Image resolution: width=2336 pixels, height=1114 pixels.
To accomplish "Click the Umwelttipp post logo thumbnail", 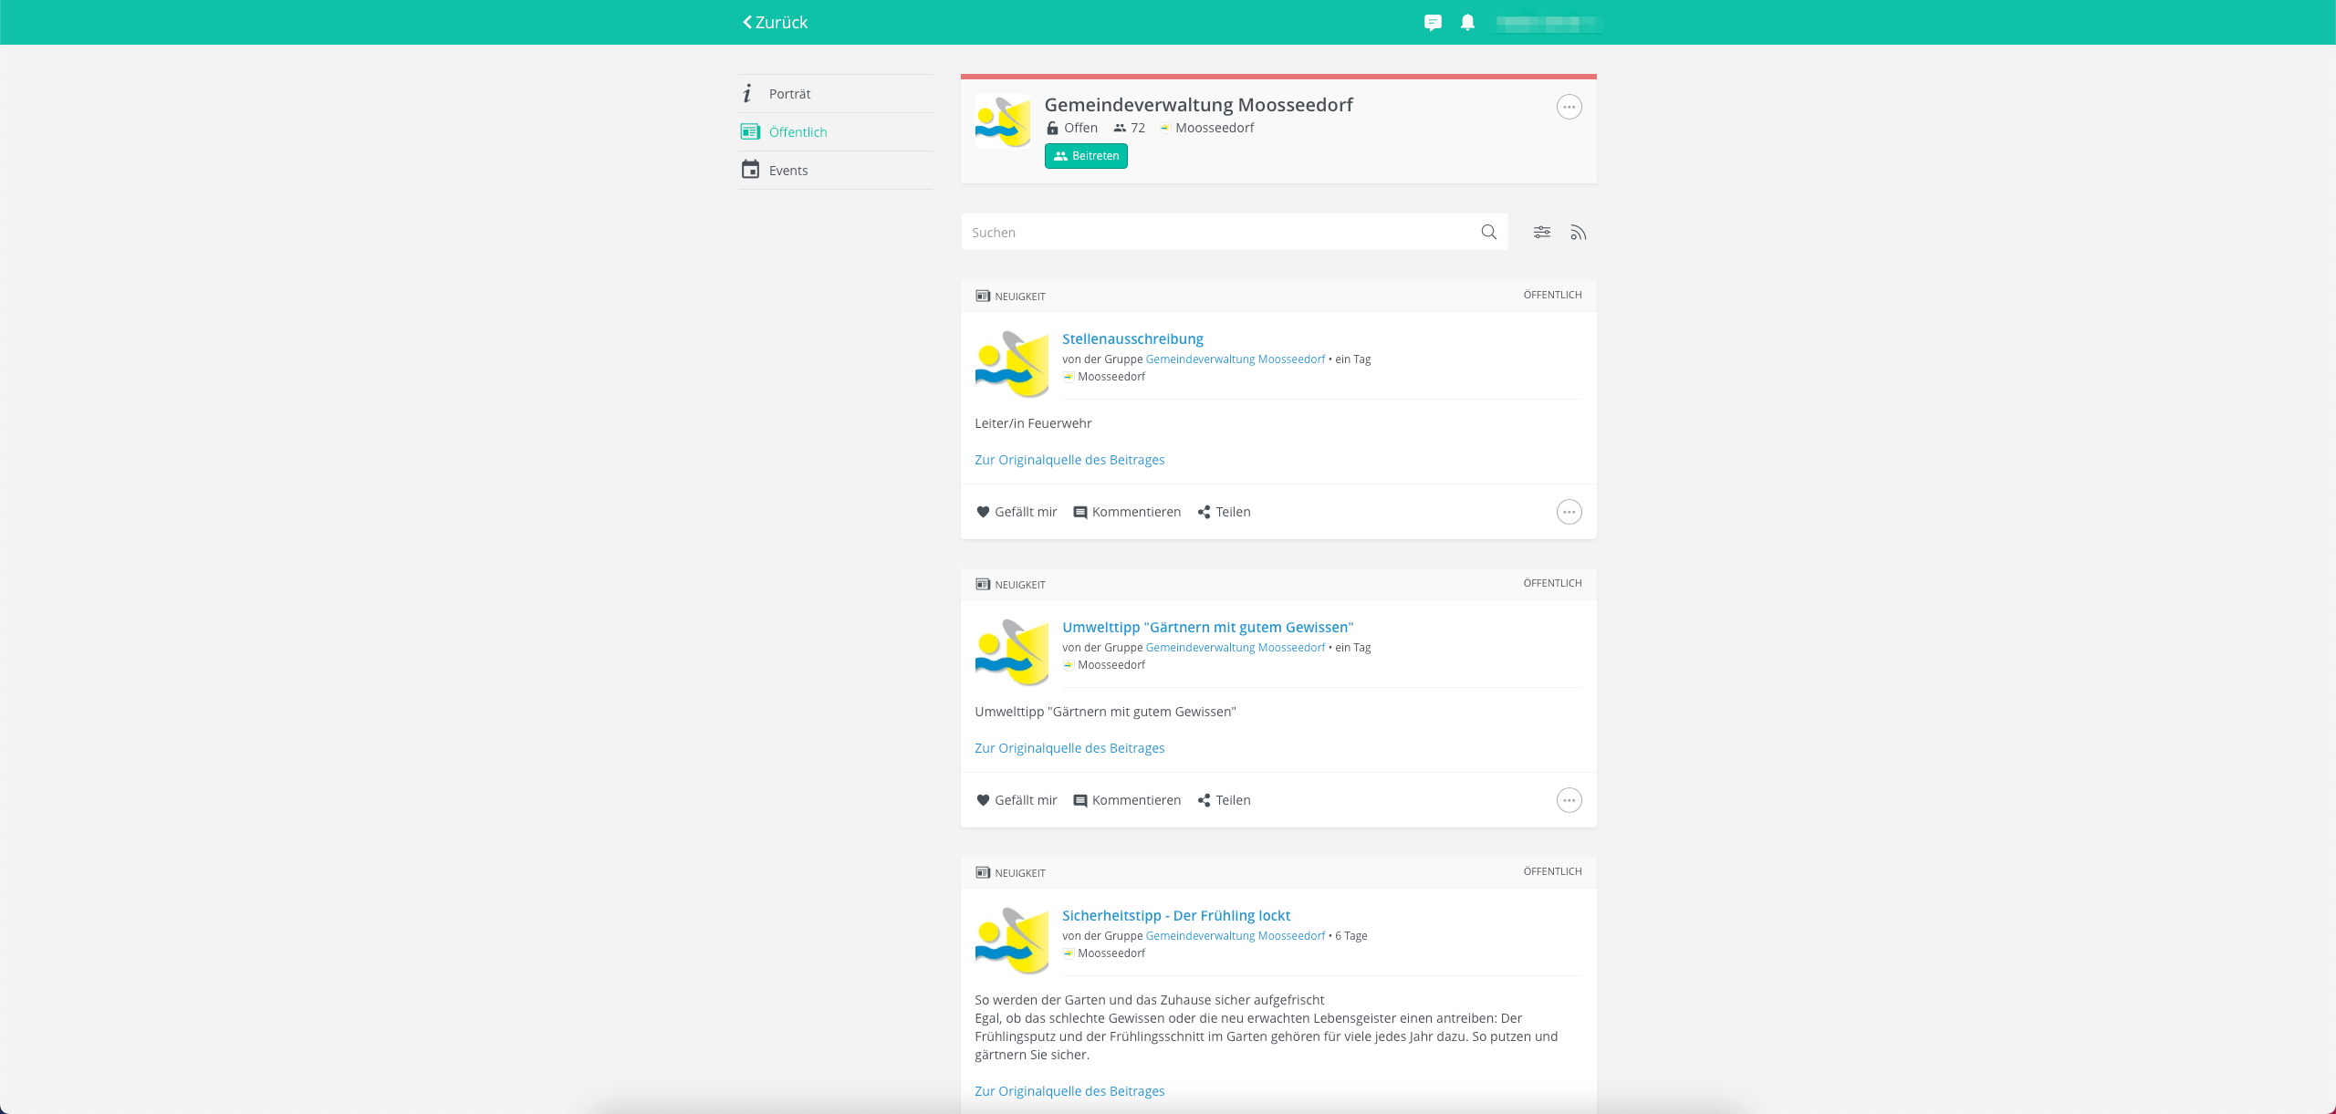I will click(1011, 652).
